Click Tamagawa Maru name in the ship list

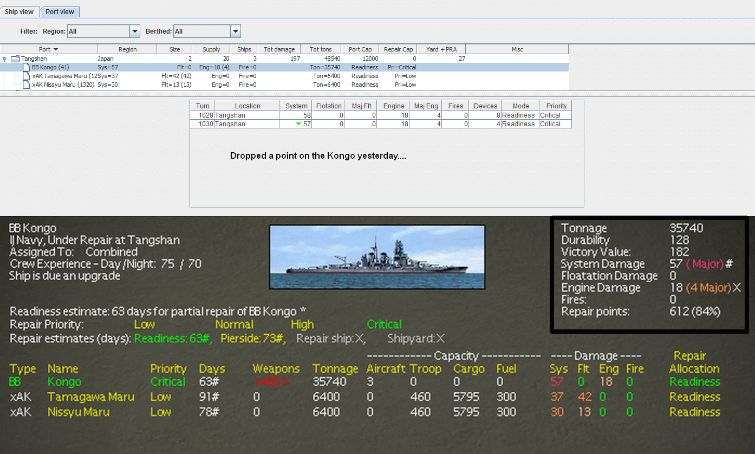(x=91, y=397)
